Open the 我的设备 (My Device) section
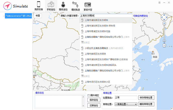173x110 pixels. pos(39,6)
